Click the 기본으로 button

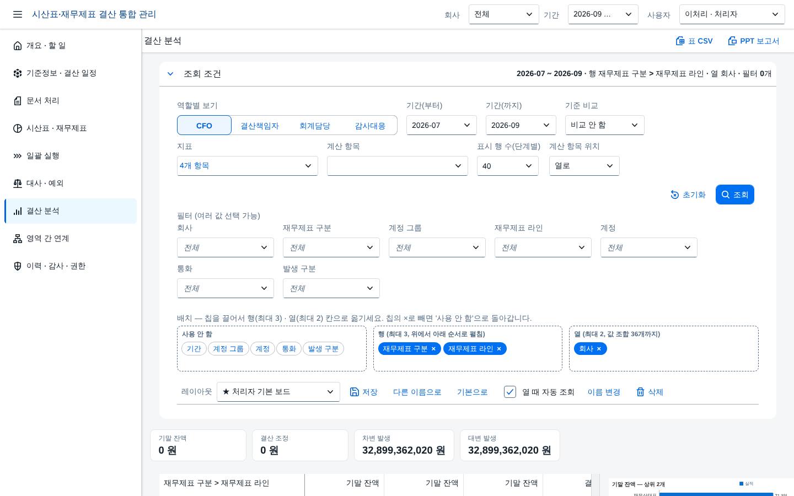[472, 392]
